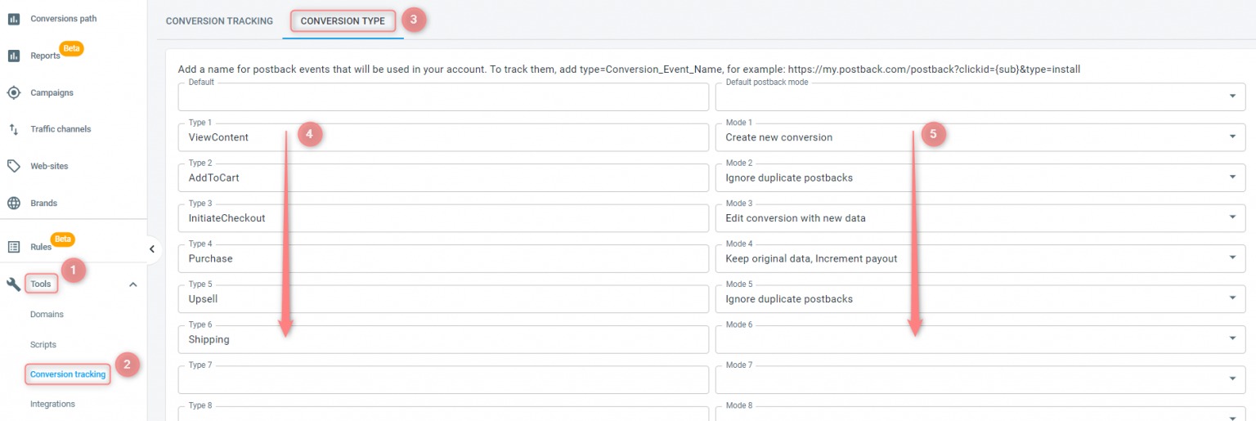Switch to the Conversion Tracking tab
Screen dimensions: 1256x421
click(x=219, y=21)
